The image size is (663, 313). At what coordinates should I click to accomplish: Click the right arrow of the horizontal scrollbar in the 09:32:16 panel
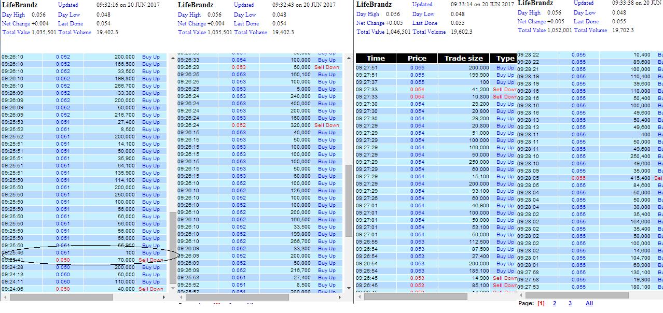pyautogui.click(x=164, y=297)
